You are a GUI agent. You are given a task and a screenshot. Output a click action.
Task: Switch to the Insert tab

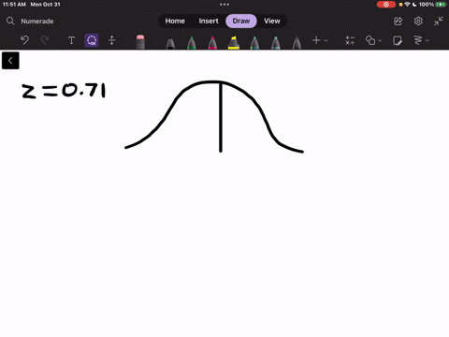coord(209,21)
